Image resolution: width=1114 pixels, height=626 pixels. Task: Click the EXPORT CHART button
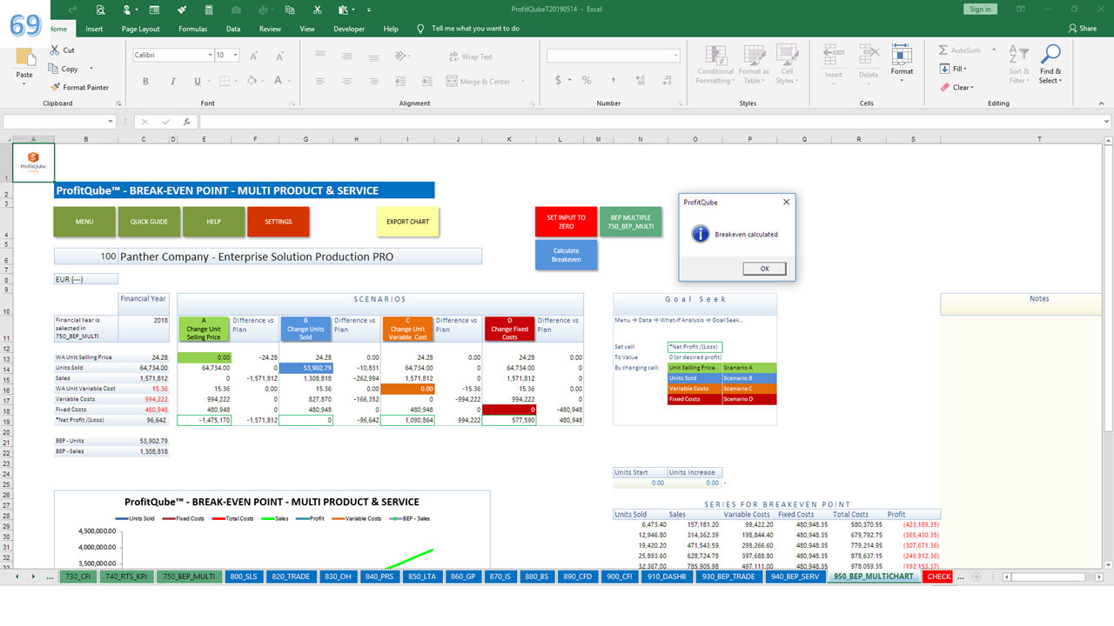(x=408, y=222)
